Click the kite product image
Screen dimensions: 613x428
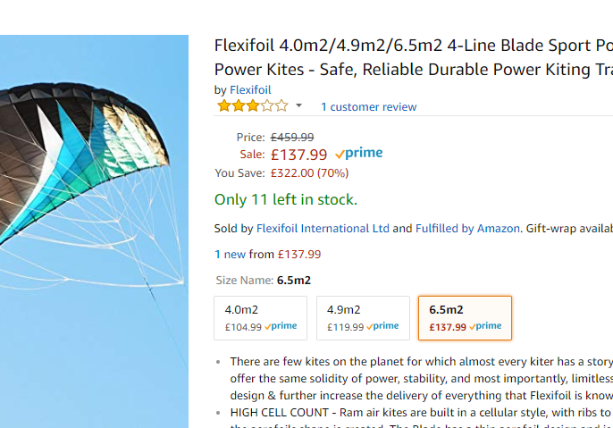[x=94, y=214]
